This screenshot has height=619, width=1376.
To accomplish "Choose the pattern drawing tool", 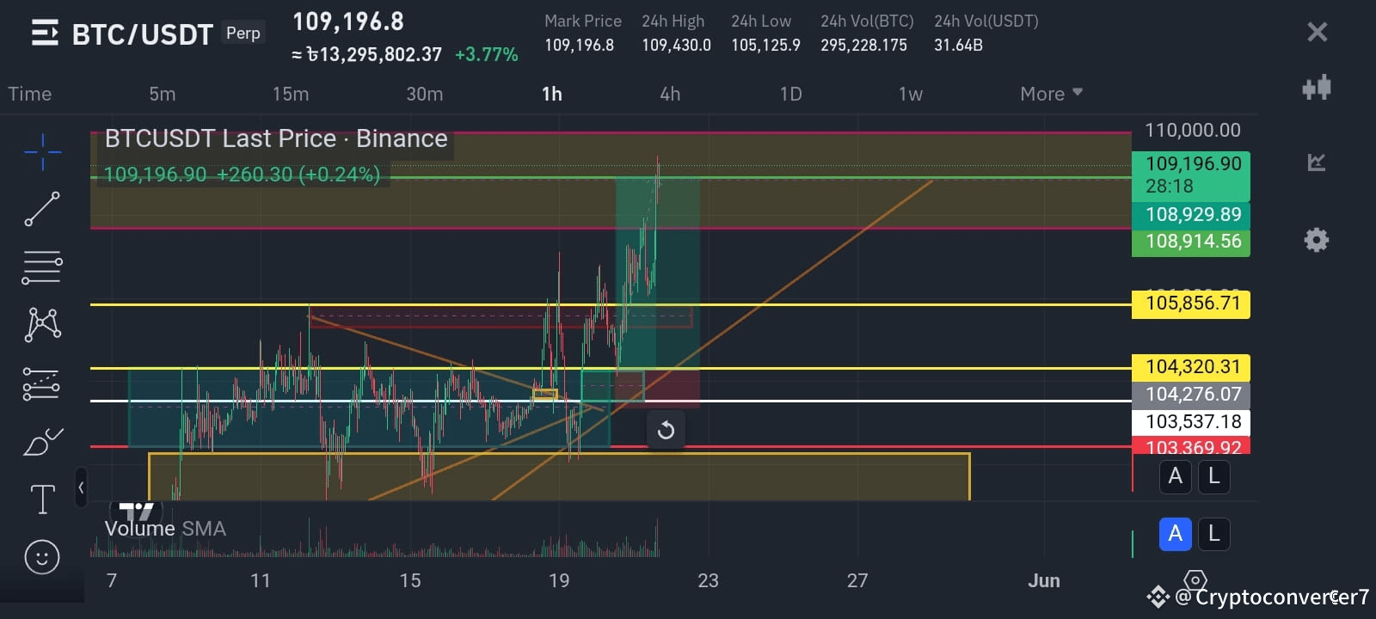I will [43, 324].
